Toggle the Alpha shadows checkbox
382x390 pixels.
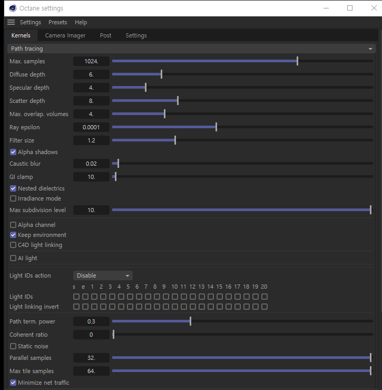pos(13,152)
